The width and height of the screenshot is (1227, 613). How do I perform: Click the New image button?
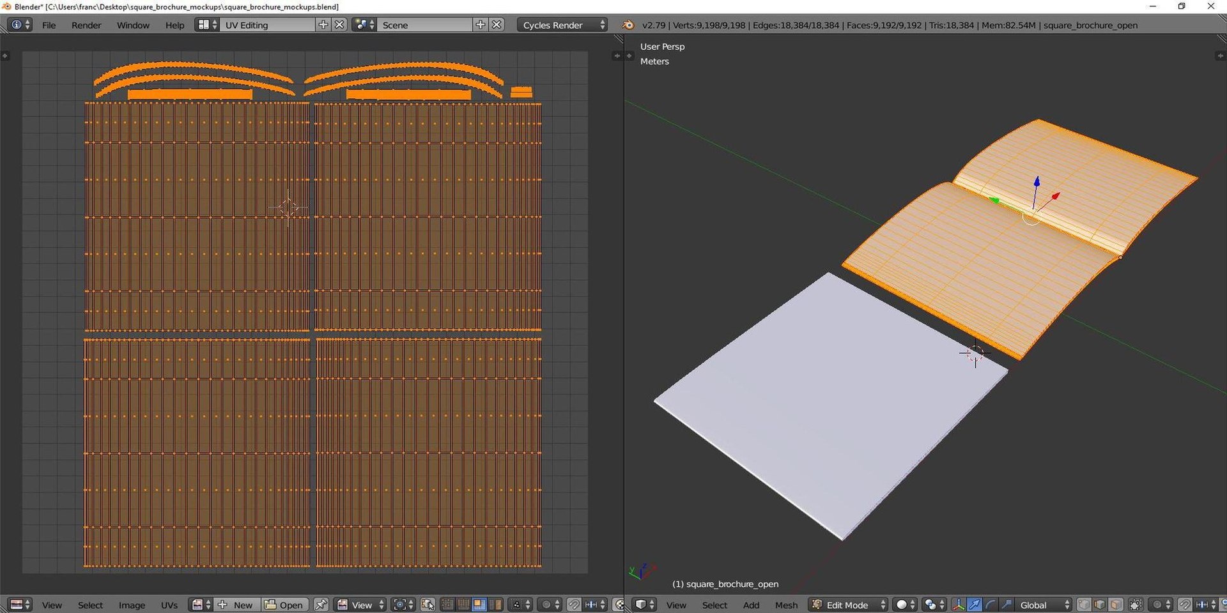tap(236, 605)
